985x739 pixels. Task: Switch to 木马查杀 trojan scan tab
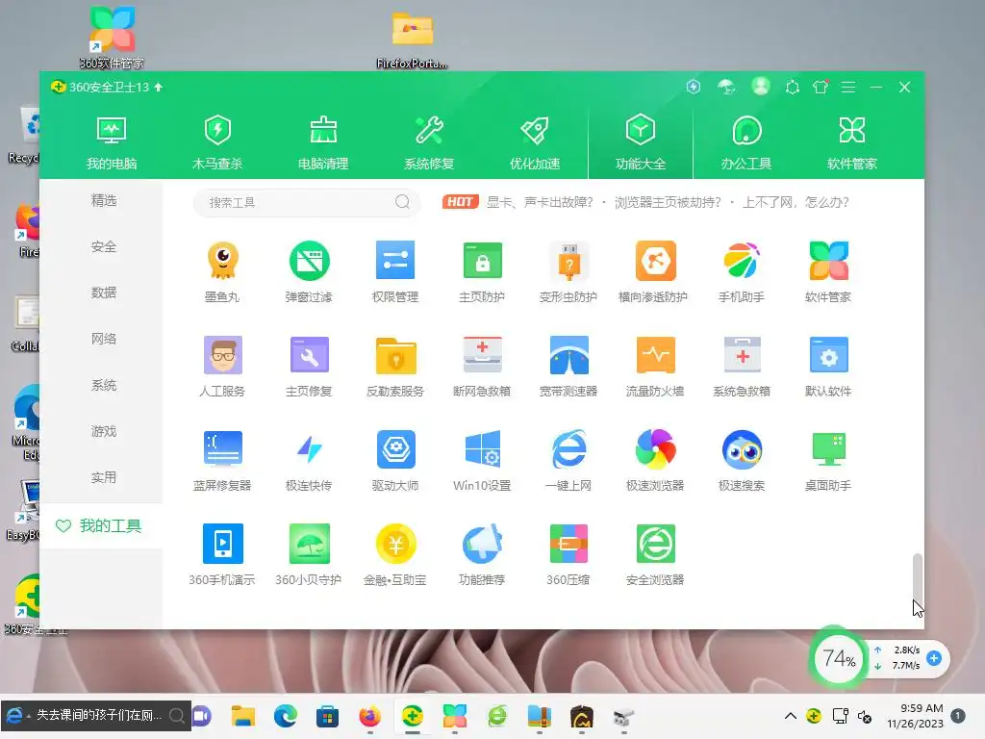point(217,143)
